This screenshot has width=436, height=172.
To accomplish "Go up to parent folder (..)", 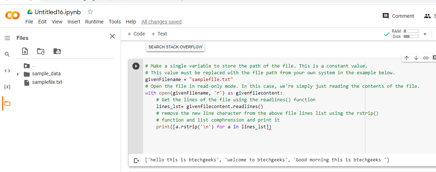I will [x=29, y=65].
